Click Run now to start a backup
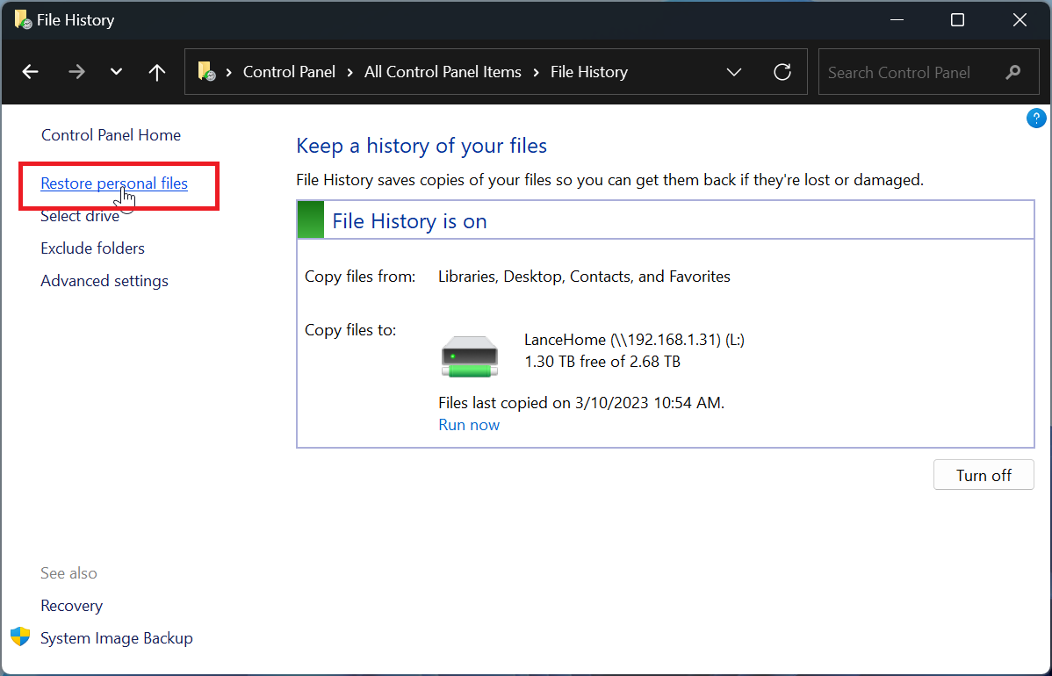This screenshot has height=676, width=1052. 469,424
